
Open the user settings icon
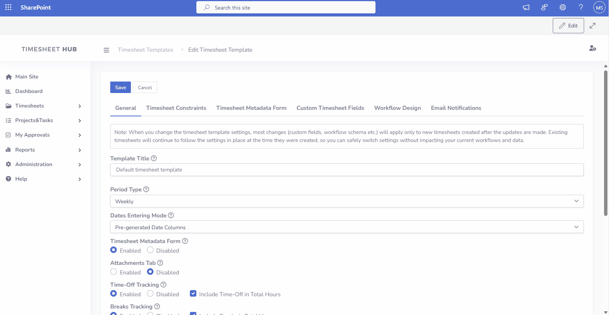(x=593, y=48)
